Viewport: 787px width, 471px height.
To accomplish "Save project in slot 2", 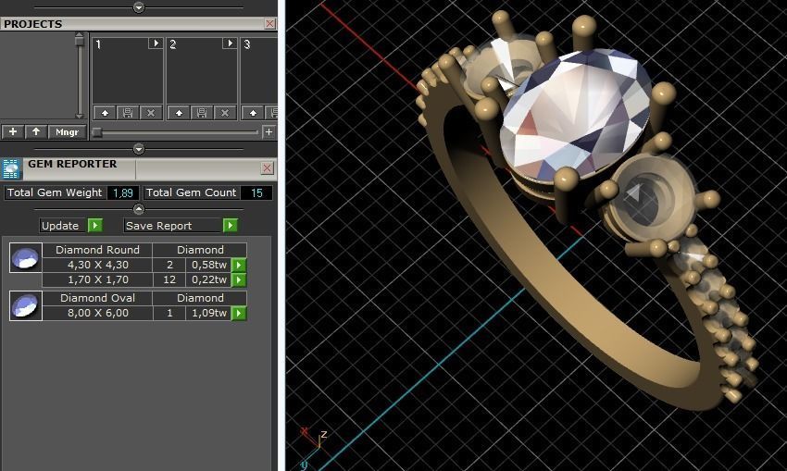I will coord(202,113).
